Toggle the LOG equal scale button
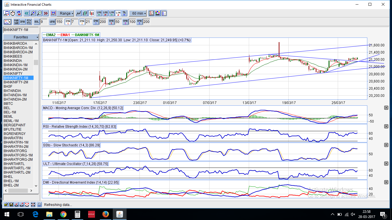 pos(99,13)
